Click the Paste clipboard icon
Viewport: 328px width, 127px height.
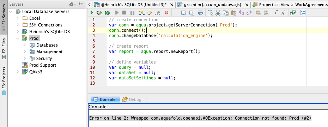tap(233, 13)
